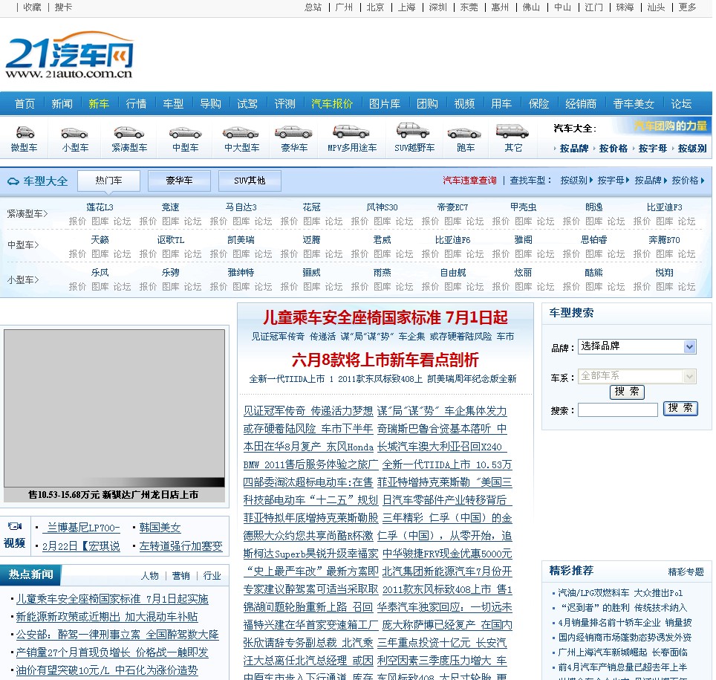Open 首页 in the main navigation
The height and width of the screenshot is (680, 716).
25,104
